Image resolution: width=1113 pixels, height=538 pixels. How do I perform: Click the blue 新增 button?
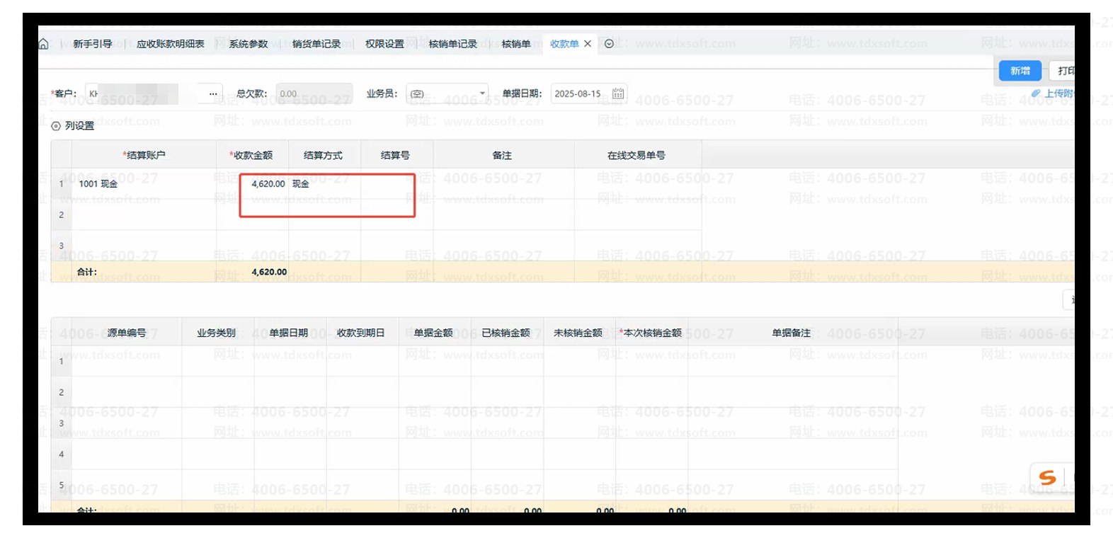click(x=1020, y=71)
